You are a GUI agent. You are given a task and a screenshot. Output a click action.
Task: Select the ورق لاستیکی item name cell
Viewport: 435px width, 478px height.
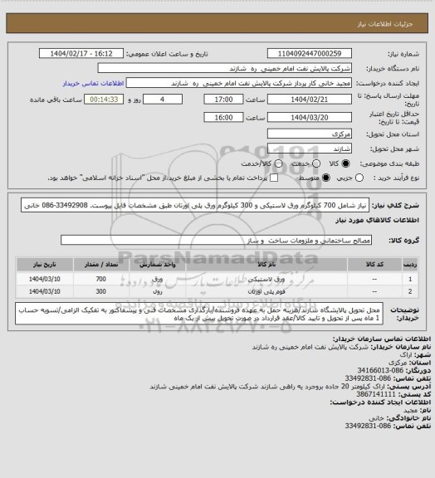[x=266, y=279]
